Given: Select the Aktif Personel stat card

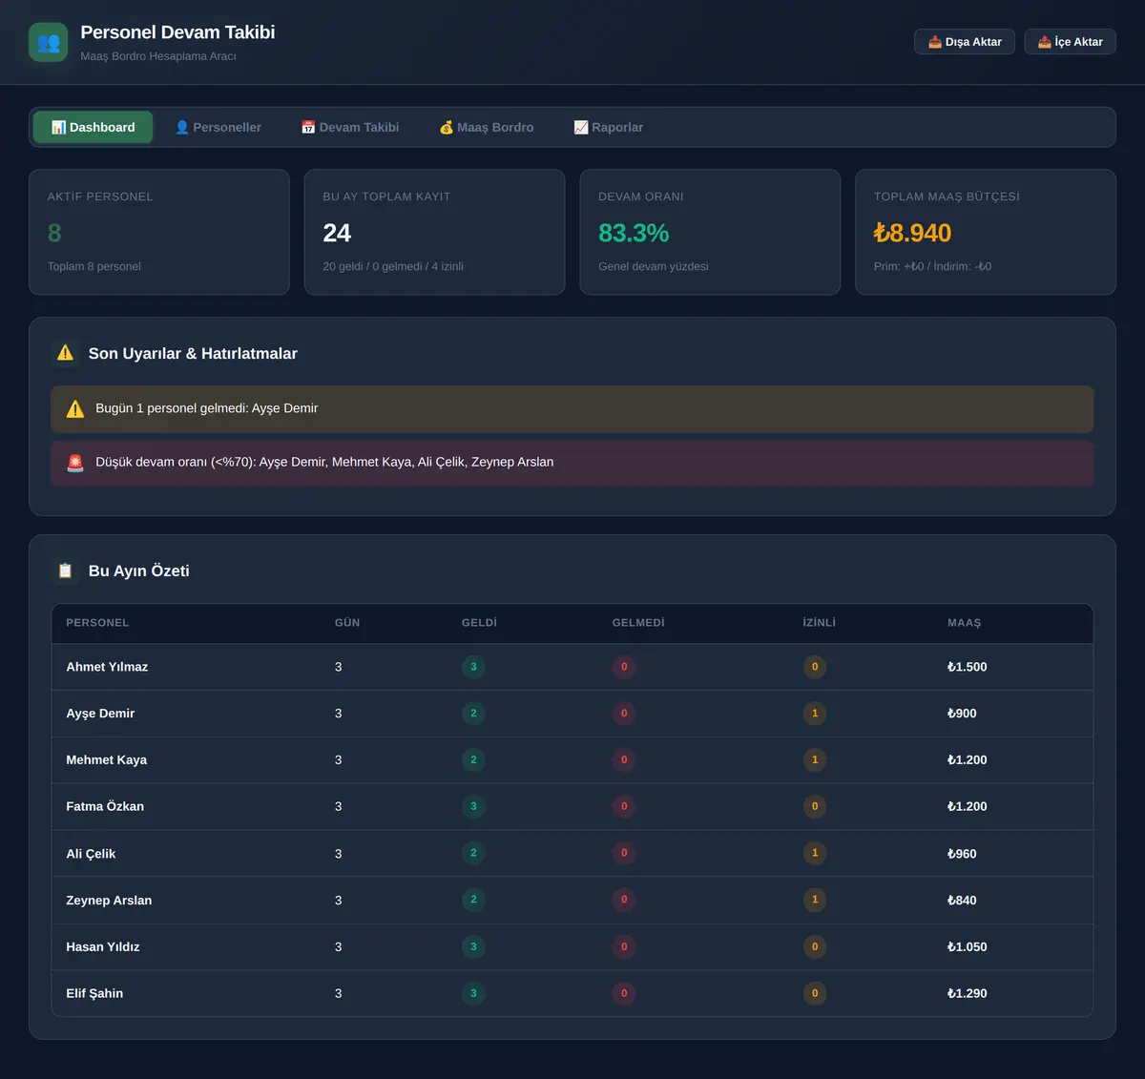Looking at the screenshot, I should point(159,232).
